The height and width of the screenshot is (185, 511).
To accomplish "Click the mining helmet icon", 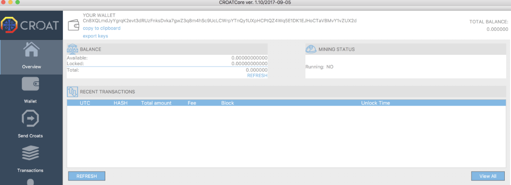I will [310, 49].
